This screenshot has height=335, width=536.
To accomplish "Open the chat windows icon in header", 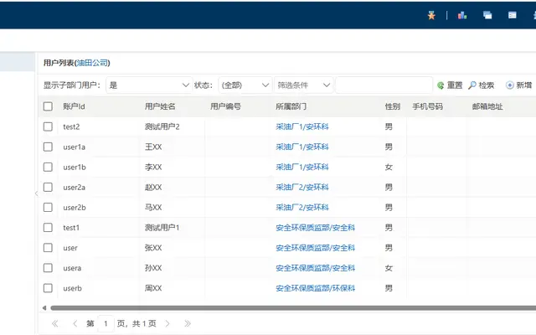I will tap(487, 15).
